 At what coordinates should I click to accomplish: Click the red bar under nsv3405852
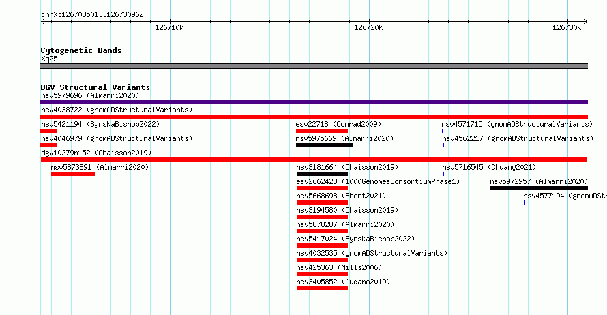click(322, 288)
